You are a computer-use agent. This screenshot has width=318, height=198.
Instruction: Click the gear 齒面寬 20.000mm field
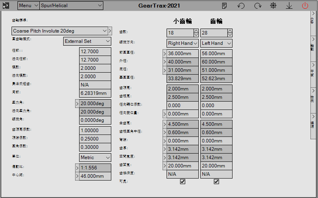(216, 166)
